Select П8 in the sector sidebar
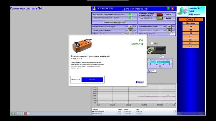 (191, 30)
